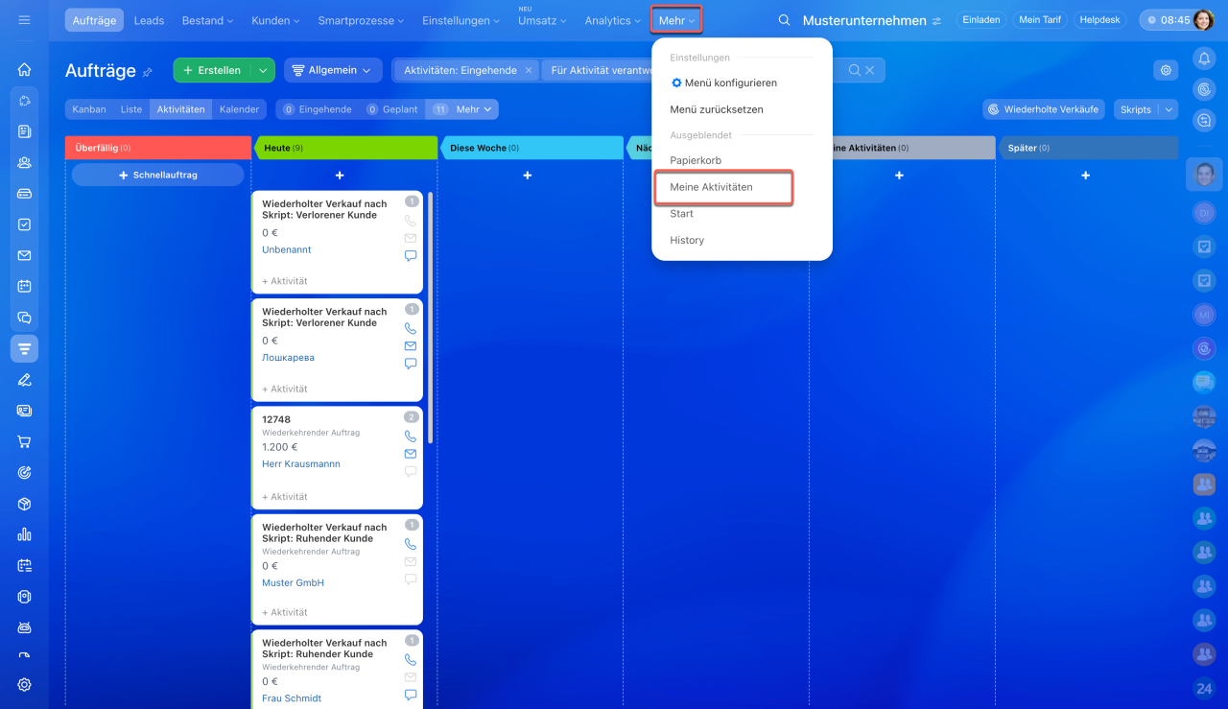Choose Start from the Mehr dropdown
1228x709 pixels.
point(681,213)
